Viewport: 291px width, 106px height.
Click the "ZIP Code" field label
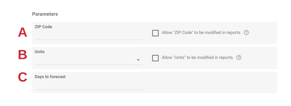pos(43,27)
